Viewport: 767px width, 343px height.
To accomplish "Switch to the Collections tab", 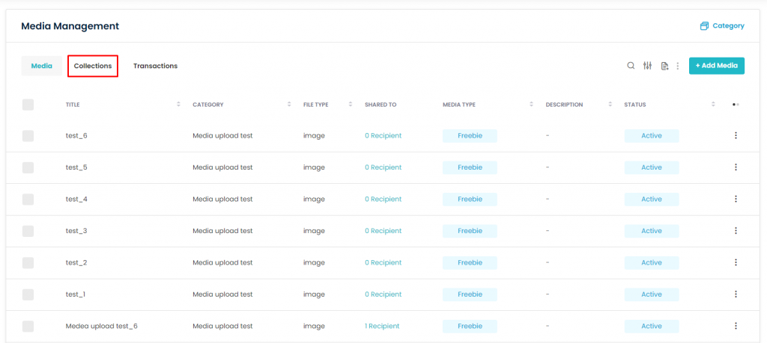I will pyautogui.click(x=93, y=66).
